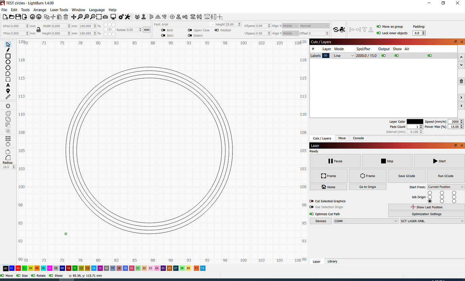
Task: Open the Start From dropdown
Action: point(445,187)
